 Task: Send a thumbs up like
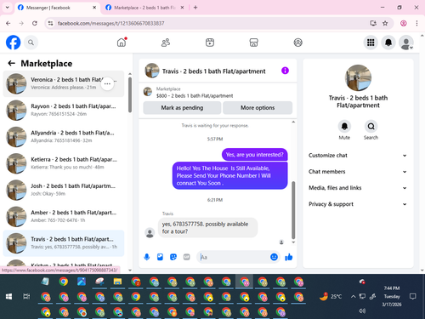click(289, 257)
